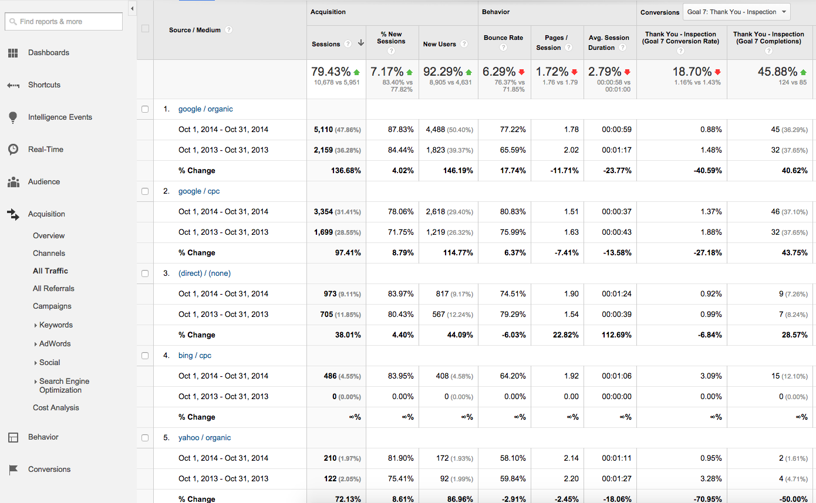The width and height of the screenshot is (816, 503).
Task: Tick the google / cpc row checkbox
Action: 145,191
